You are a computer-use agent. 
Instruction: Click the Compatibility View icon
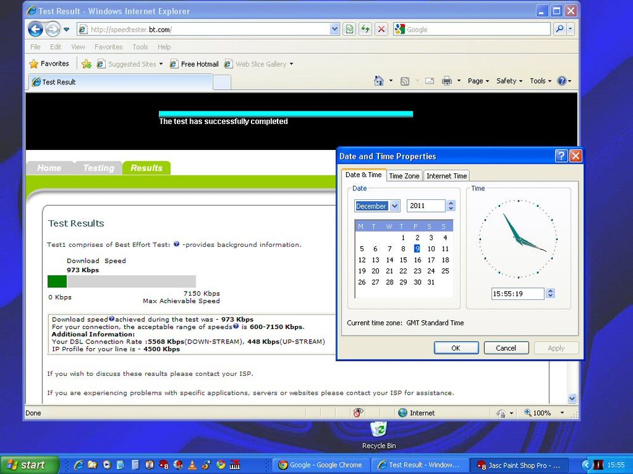(x=349, y=29)
